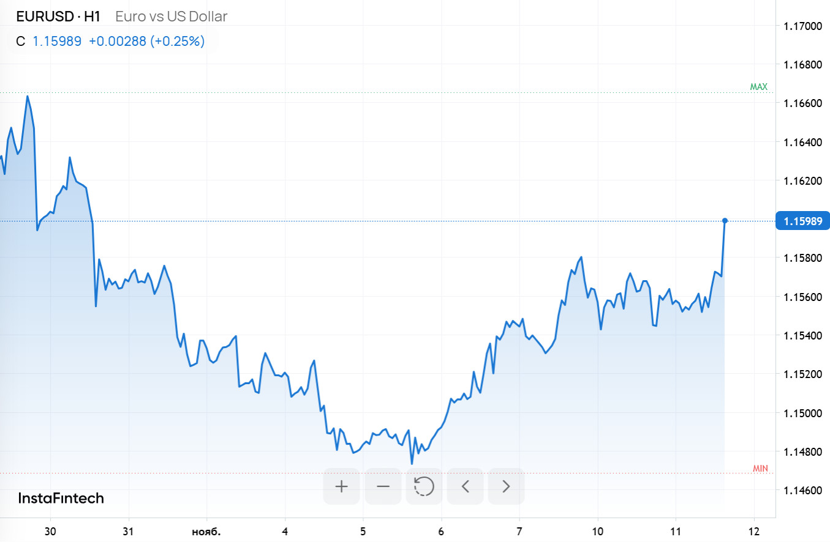This screenshot has width=830, height=542.
Task: Click the red MIN level label
Action: click(760, 469)
